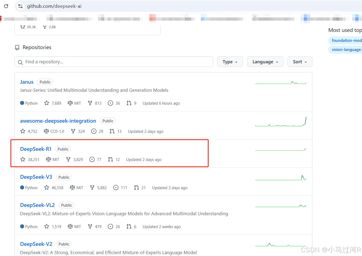Screen dimensions: 362x256
Task: View DeepSeek-R1 pull requests icon with 12
Action: [110, 159]
